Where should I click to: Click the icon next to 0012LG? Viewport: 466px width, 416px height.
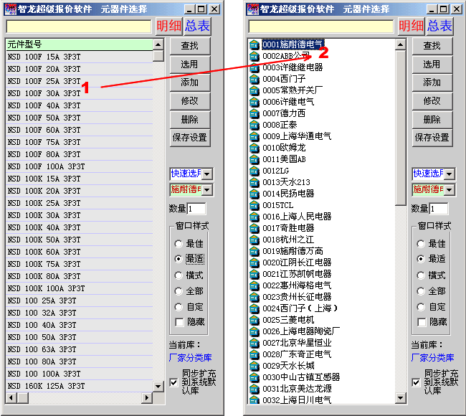pos(255,171)
